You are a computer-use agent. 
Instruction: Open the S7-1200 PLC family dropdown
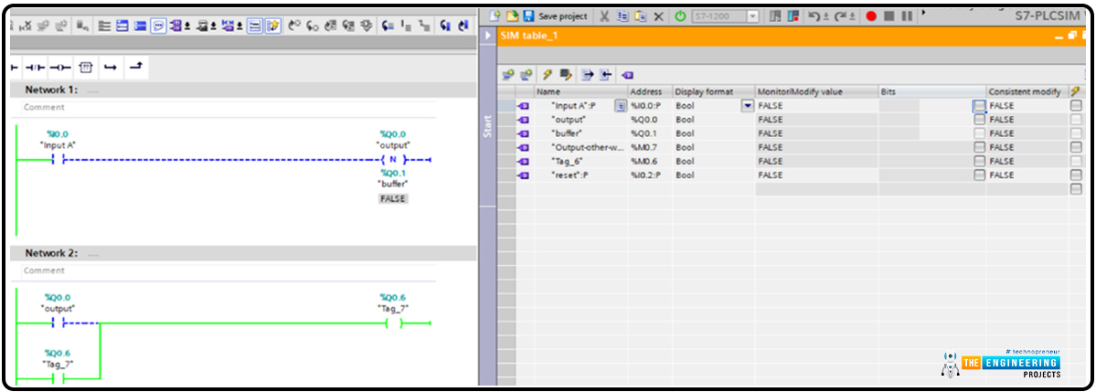[753, 16]
